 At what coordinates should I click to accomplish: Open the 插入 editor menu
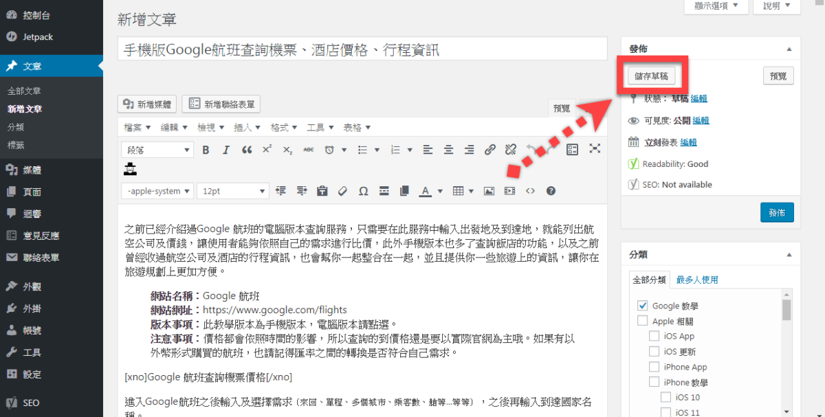(x=247, y=128)
